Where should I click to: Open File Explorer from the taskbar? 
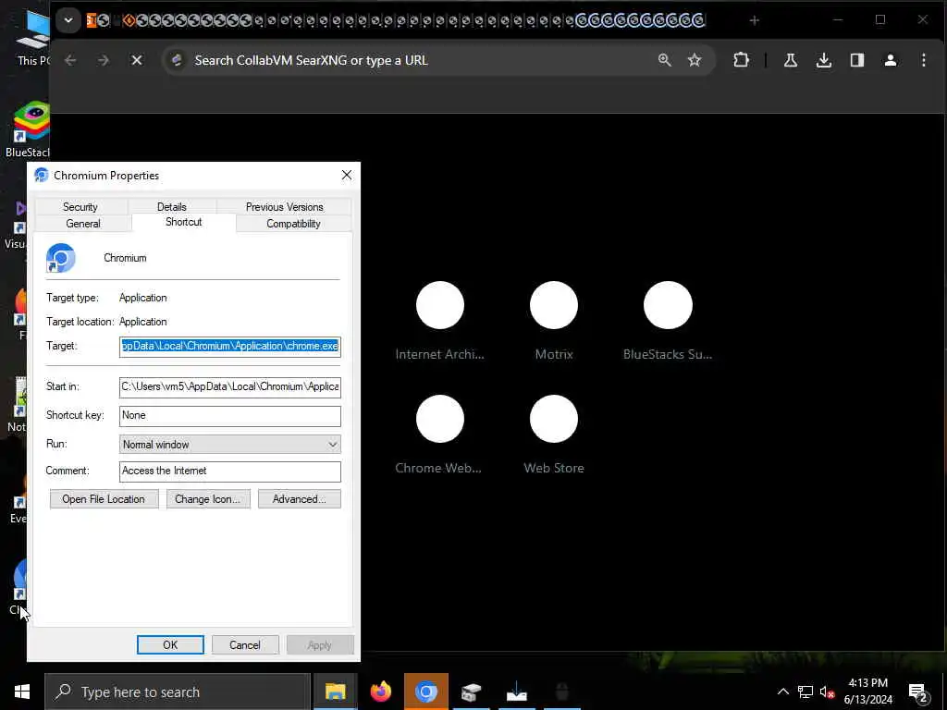pos(335,692)
